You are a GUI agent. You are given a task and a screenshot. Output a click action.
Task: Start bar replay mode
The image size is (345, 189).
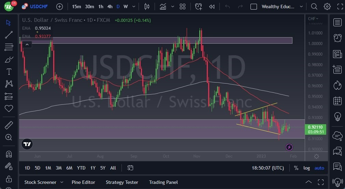click(x=212, y=6)
